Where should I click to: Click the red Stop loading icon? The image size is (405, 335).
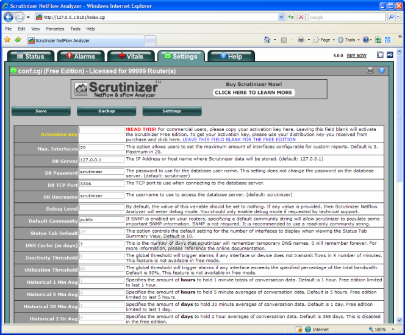301,17
